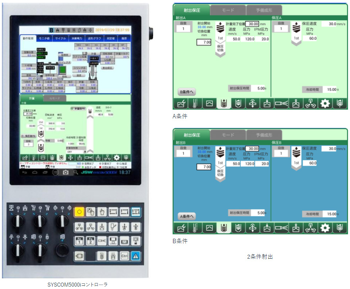Open the 予備成形 tab in 射出B screen

pos(264,135)
